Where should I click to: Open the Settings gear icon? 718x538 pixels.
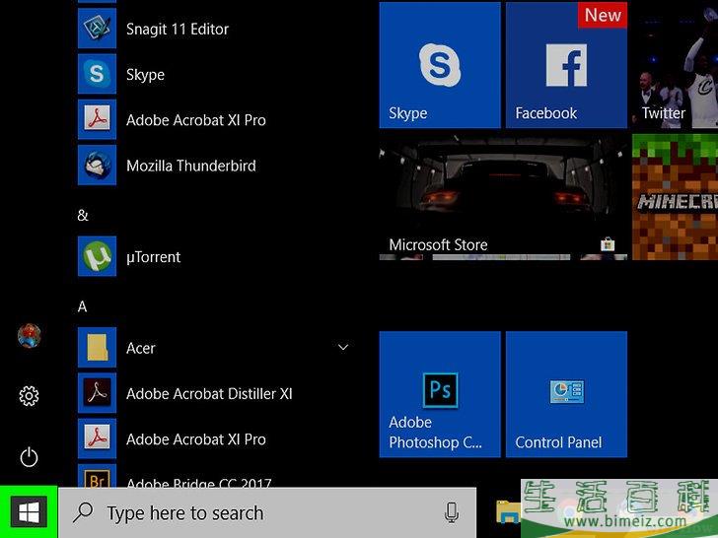29,396
